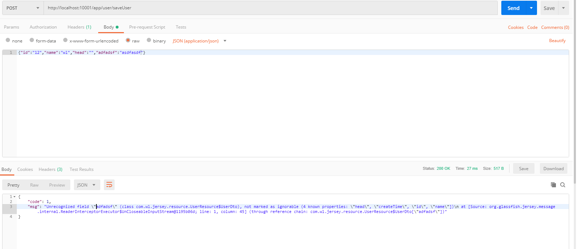Screen dimensions: 577x249
Task: Toggle line wrap icon in response toolbar
Action: pos(109,185)
